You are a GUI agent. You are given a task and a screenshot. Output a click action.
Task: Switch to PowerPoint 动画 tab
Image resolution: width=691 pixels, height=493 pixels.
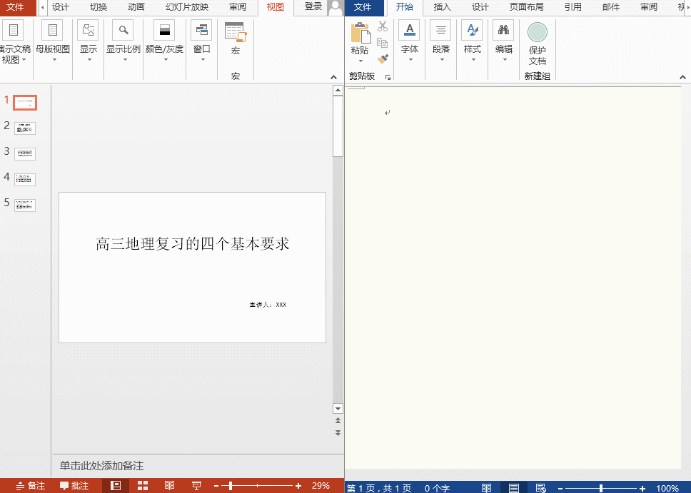click(x=136, y=7)
